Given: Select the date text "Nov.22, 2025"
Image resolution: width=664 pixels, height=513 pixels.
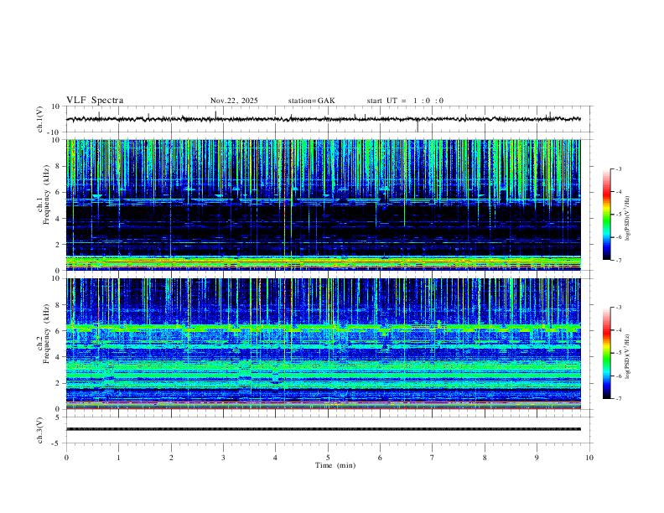Looking at the screenshot, I should (234, 101).
